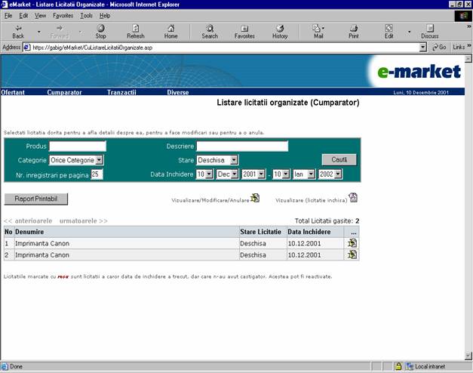Open details icon for second Imprimanta Canon row
Screen dimensions: 473x373
click(352, 254)
